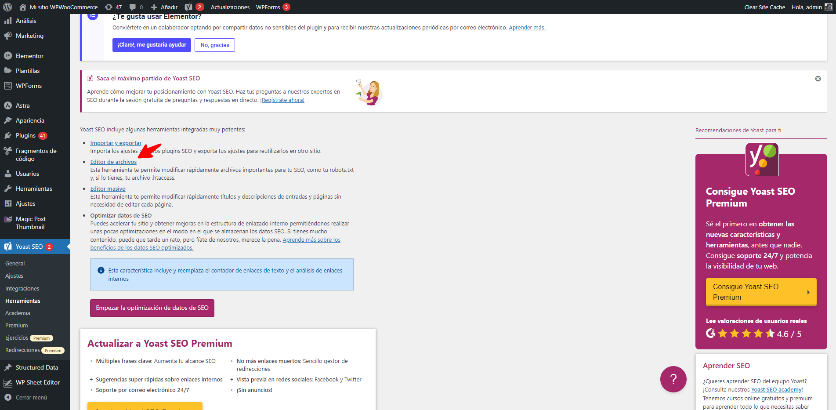Click the Plantillas folder icon
Viewport: 836px width, 410px height.
[8, 71]
